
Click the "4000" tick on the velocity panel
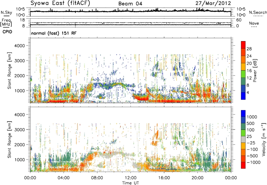(19, 115)
